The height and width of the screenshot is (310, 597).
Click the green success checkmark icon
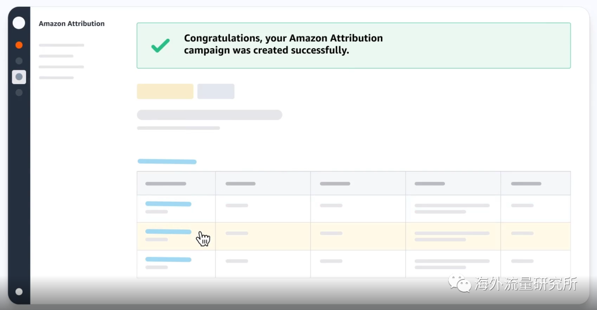pos(160,45)
